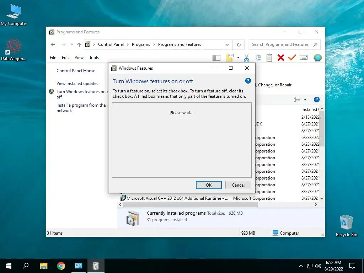Viewport: 364px width, 273px height.
Task: Open the notification center icon
Action: click(x=352, y=266)
